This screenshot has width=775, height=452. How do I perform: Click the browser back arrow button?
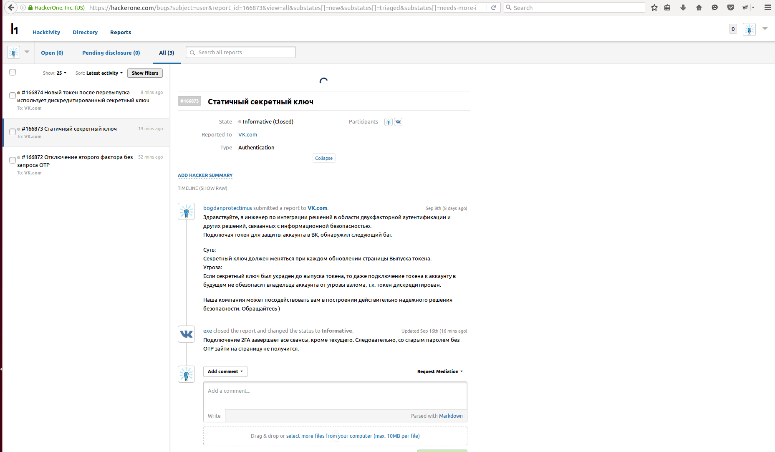click(x=11, y=8)
